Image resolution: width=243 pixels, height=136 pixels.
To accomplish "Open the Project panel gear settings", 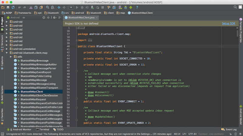I will (55, 18).
